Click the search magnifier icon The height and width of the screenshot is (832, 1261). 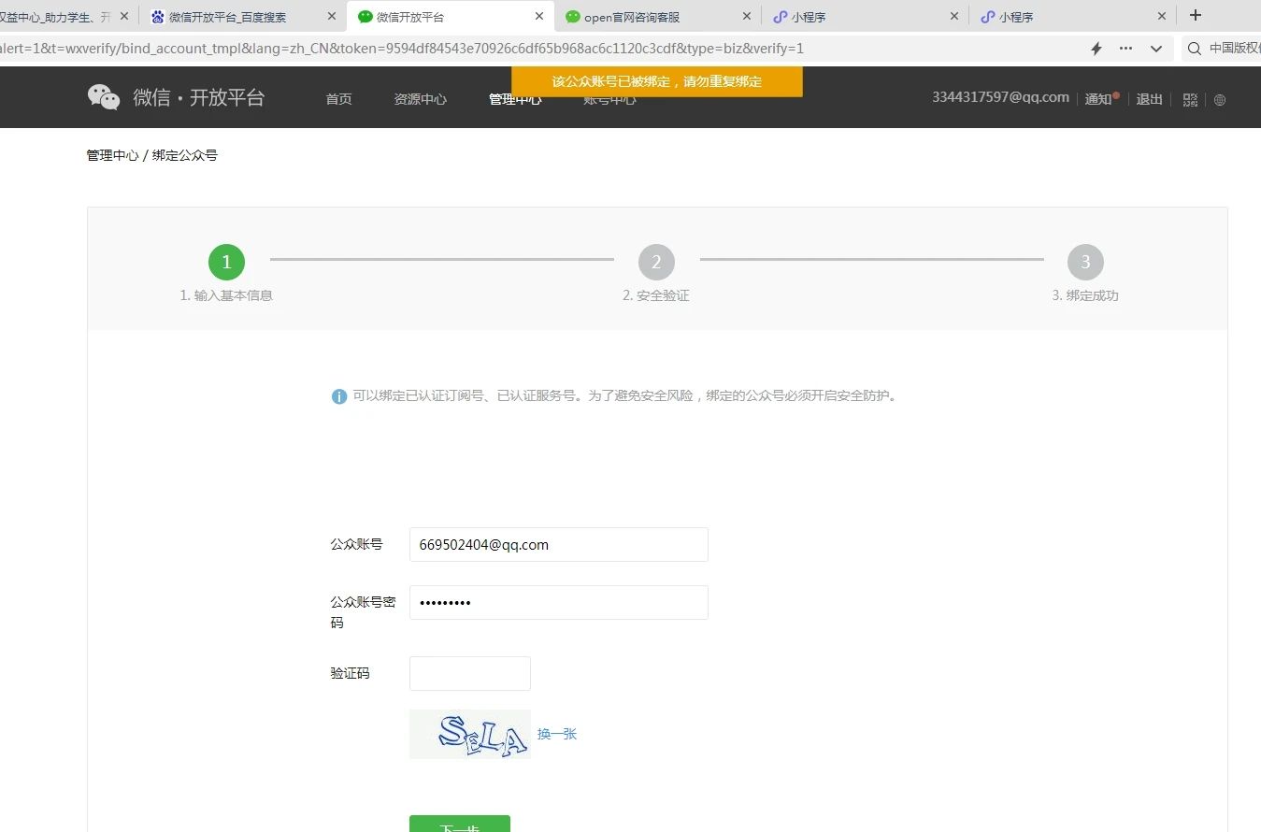tap(1194, 49)
